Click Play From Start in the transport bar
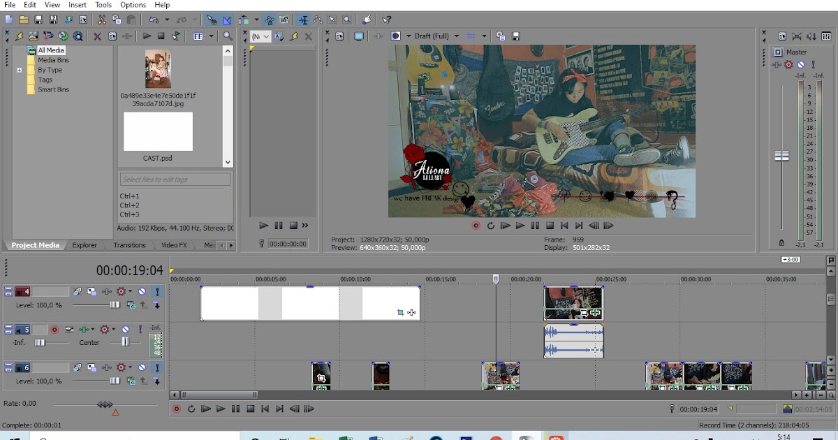Viewport: 838px width, 440px height. (207, 409)
